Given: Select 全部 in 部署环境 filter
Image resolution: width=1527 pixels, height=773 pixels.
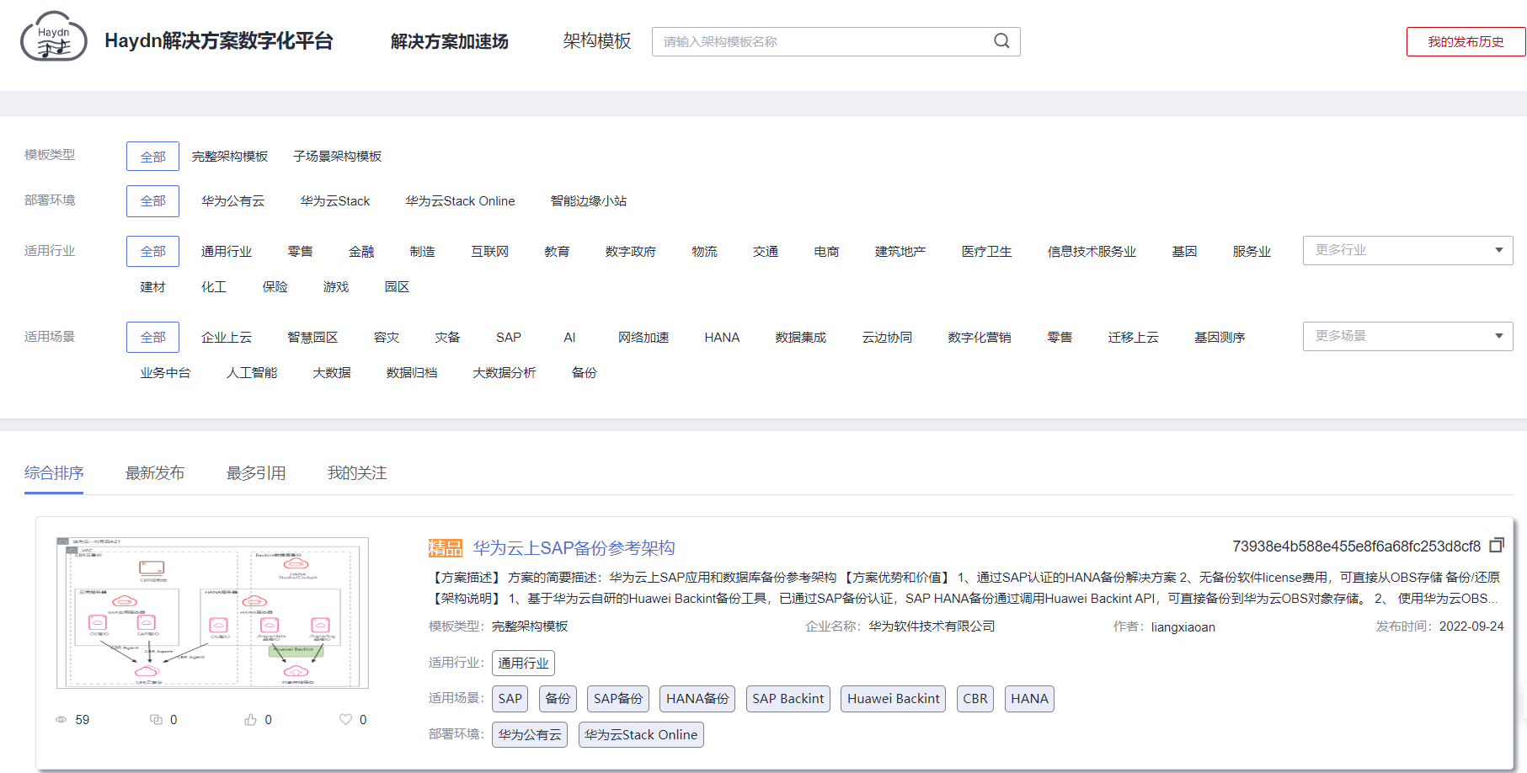Looking at the screenshot, I should tap(152, 201).
